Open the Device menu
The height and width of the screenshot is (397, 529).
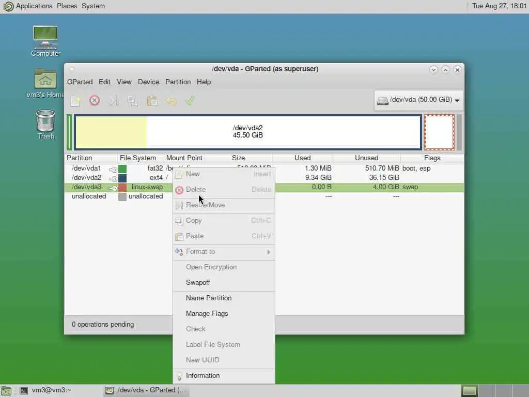tap(148, 82)
